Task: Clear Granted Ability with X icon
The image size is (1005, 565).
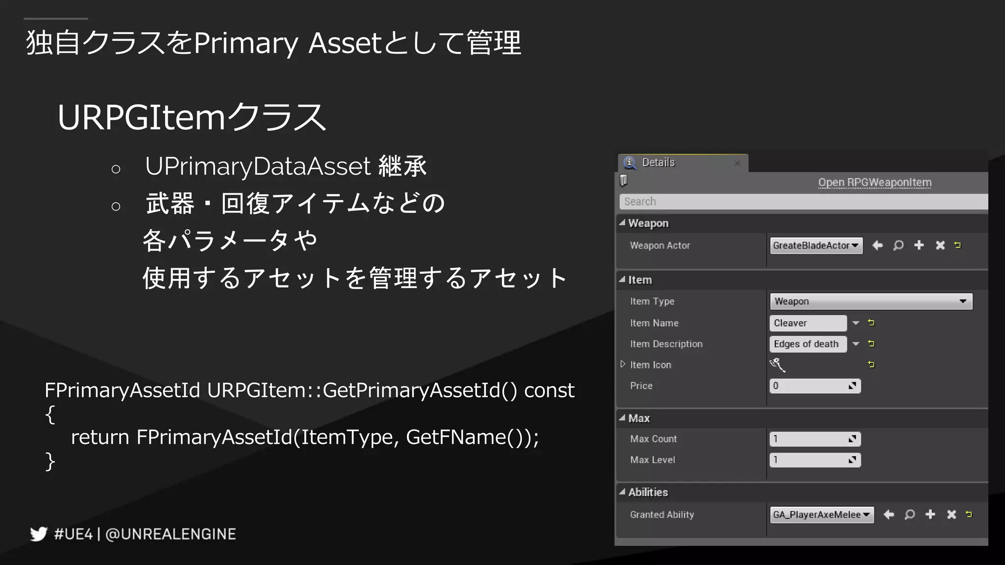Action: 951,514
